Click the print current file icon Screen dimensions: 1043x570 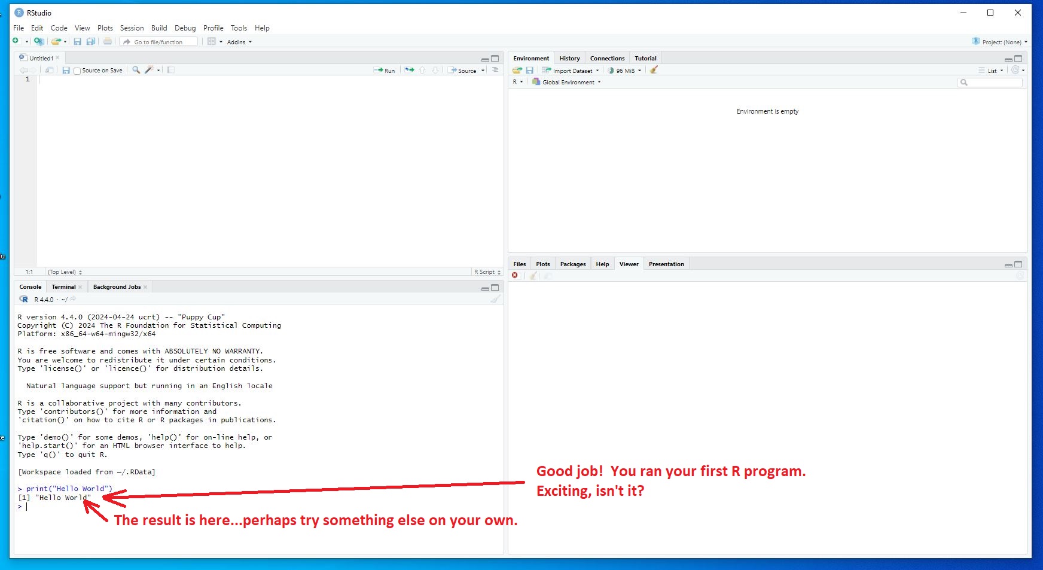point(108,41)
